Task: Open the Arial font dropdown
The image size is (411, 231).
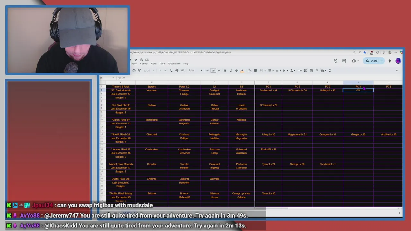Action: (x=195, y=70)
